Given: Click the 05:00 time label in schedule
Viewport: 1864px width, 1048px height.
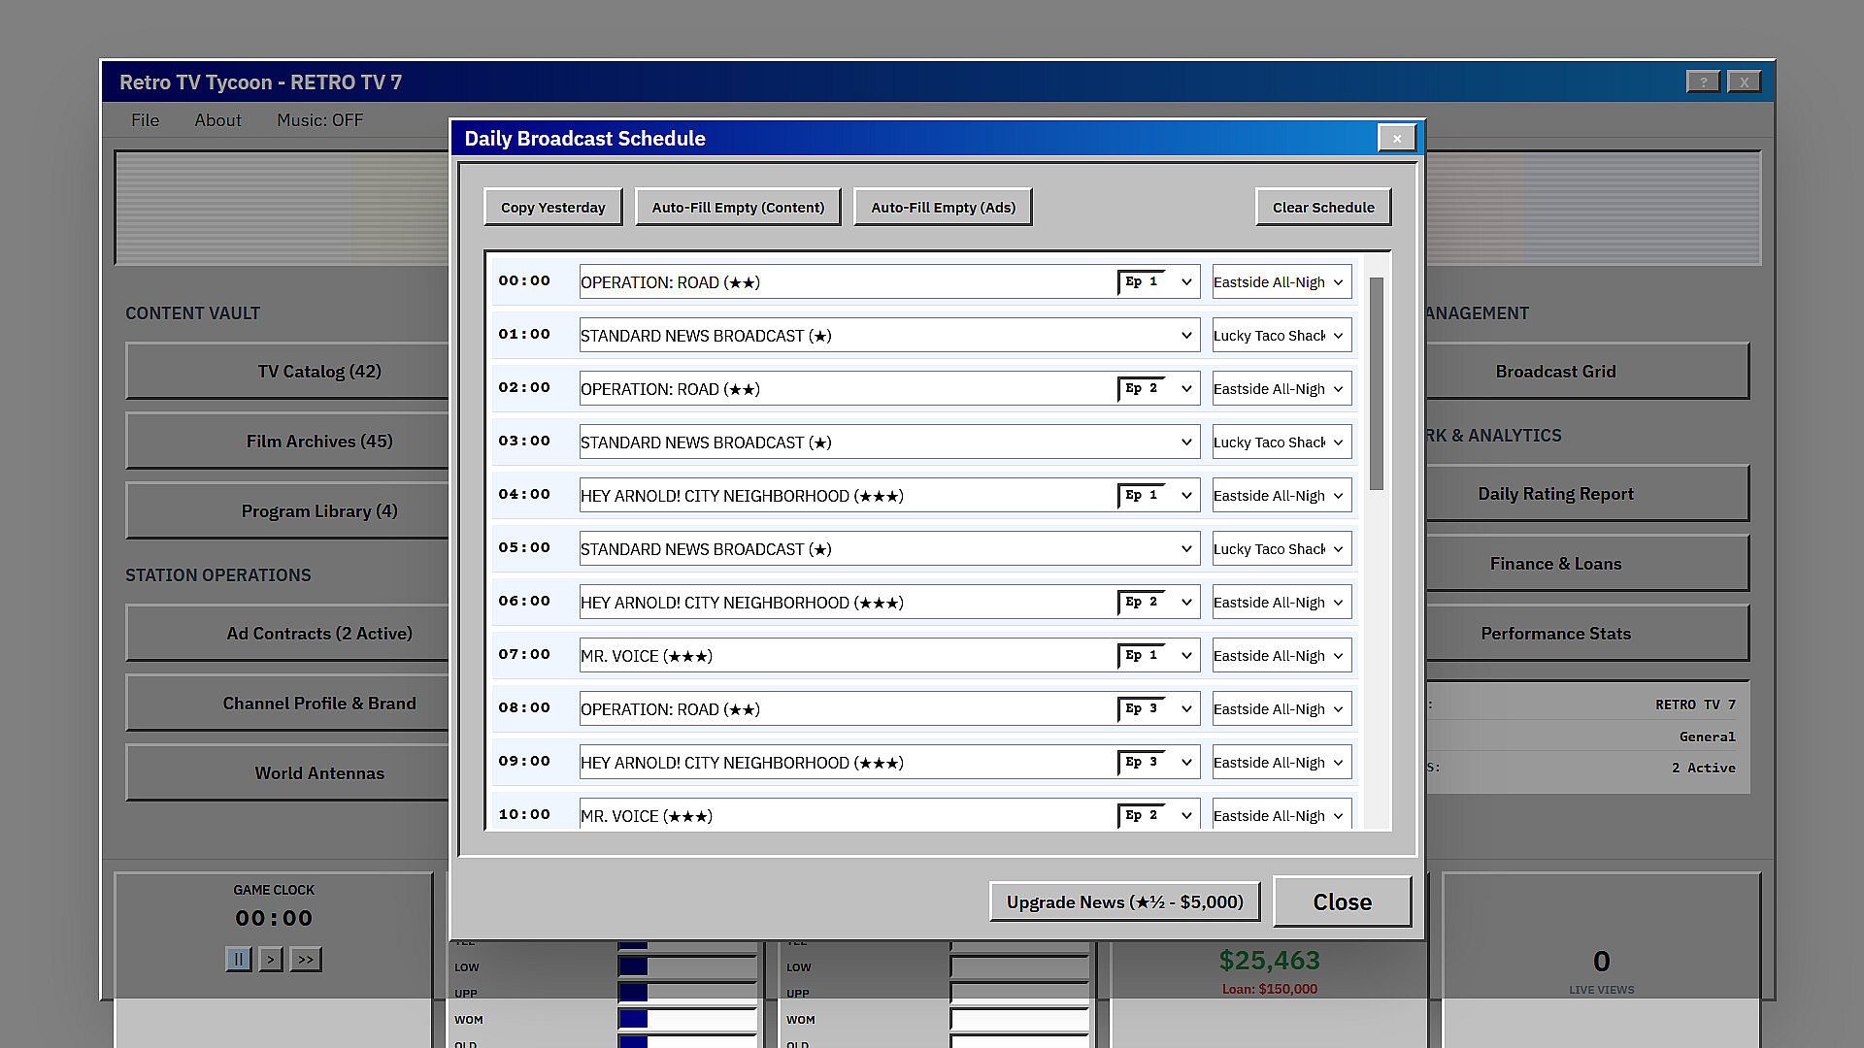Looking at the screenshot, I should (x=524, y=548).
